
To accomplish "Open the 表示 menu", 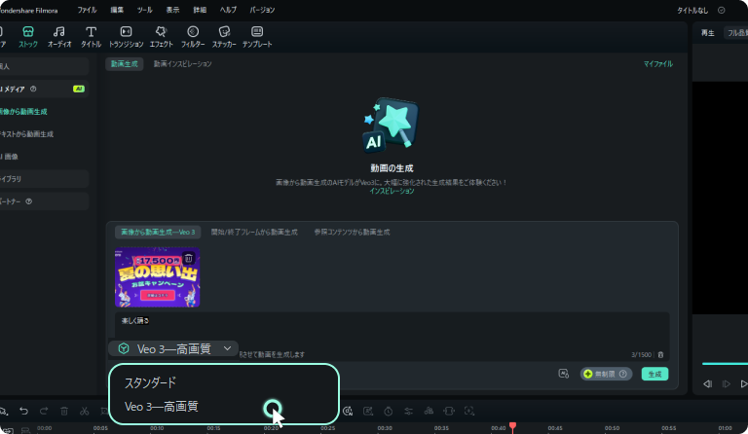I will click(x=172, y=10).
